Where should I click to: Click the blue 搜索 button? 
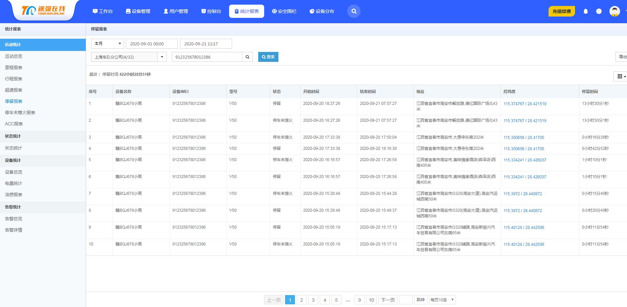(x=268, y=57)
